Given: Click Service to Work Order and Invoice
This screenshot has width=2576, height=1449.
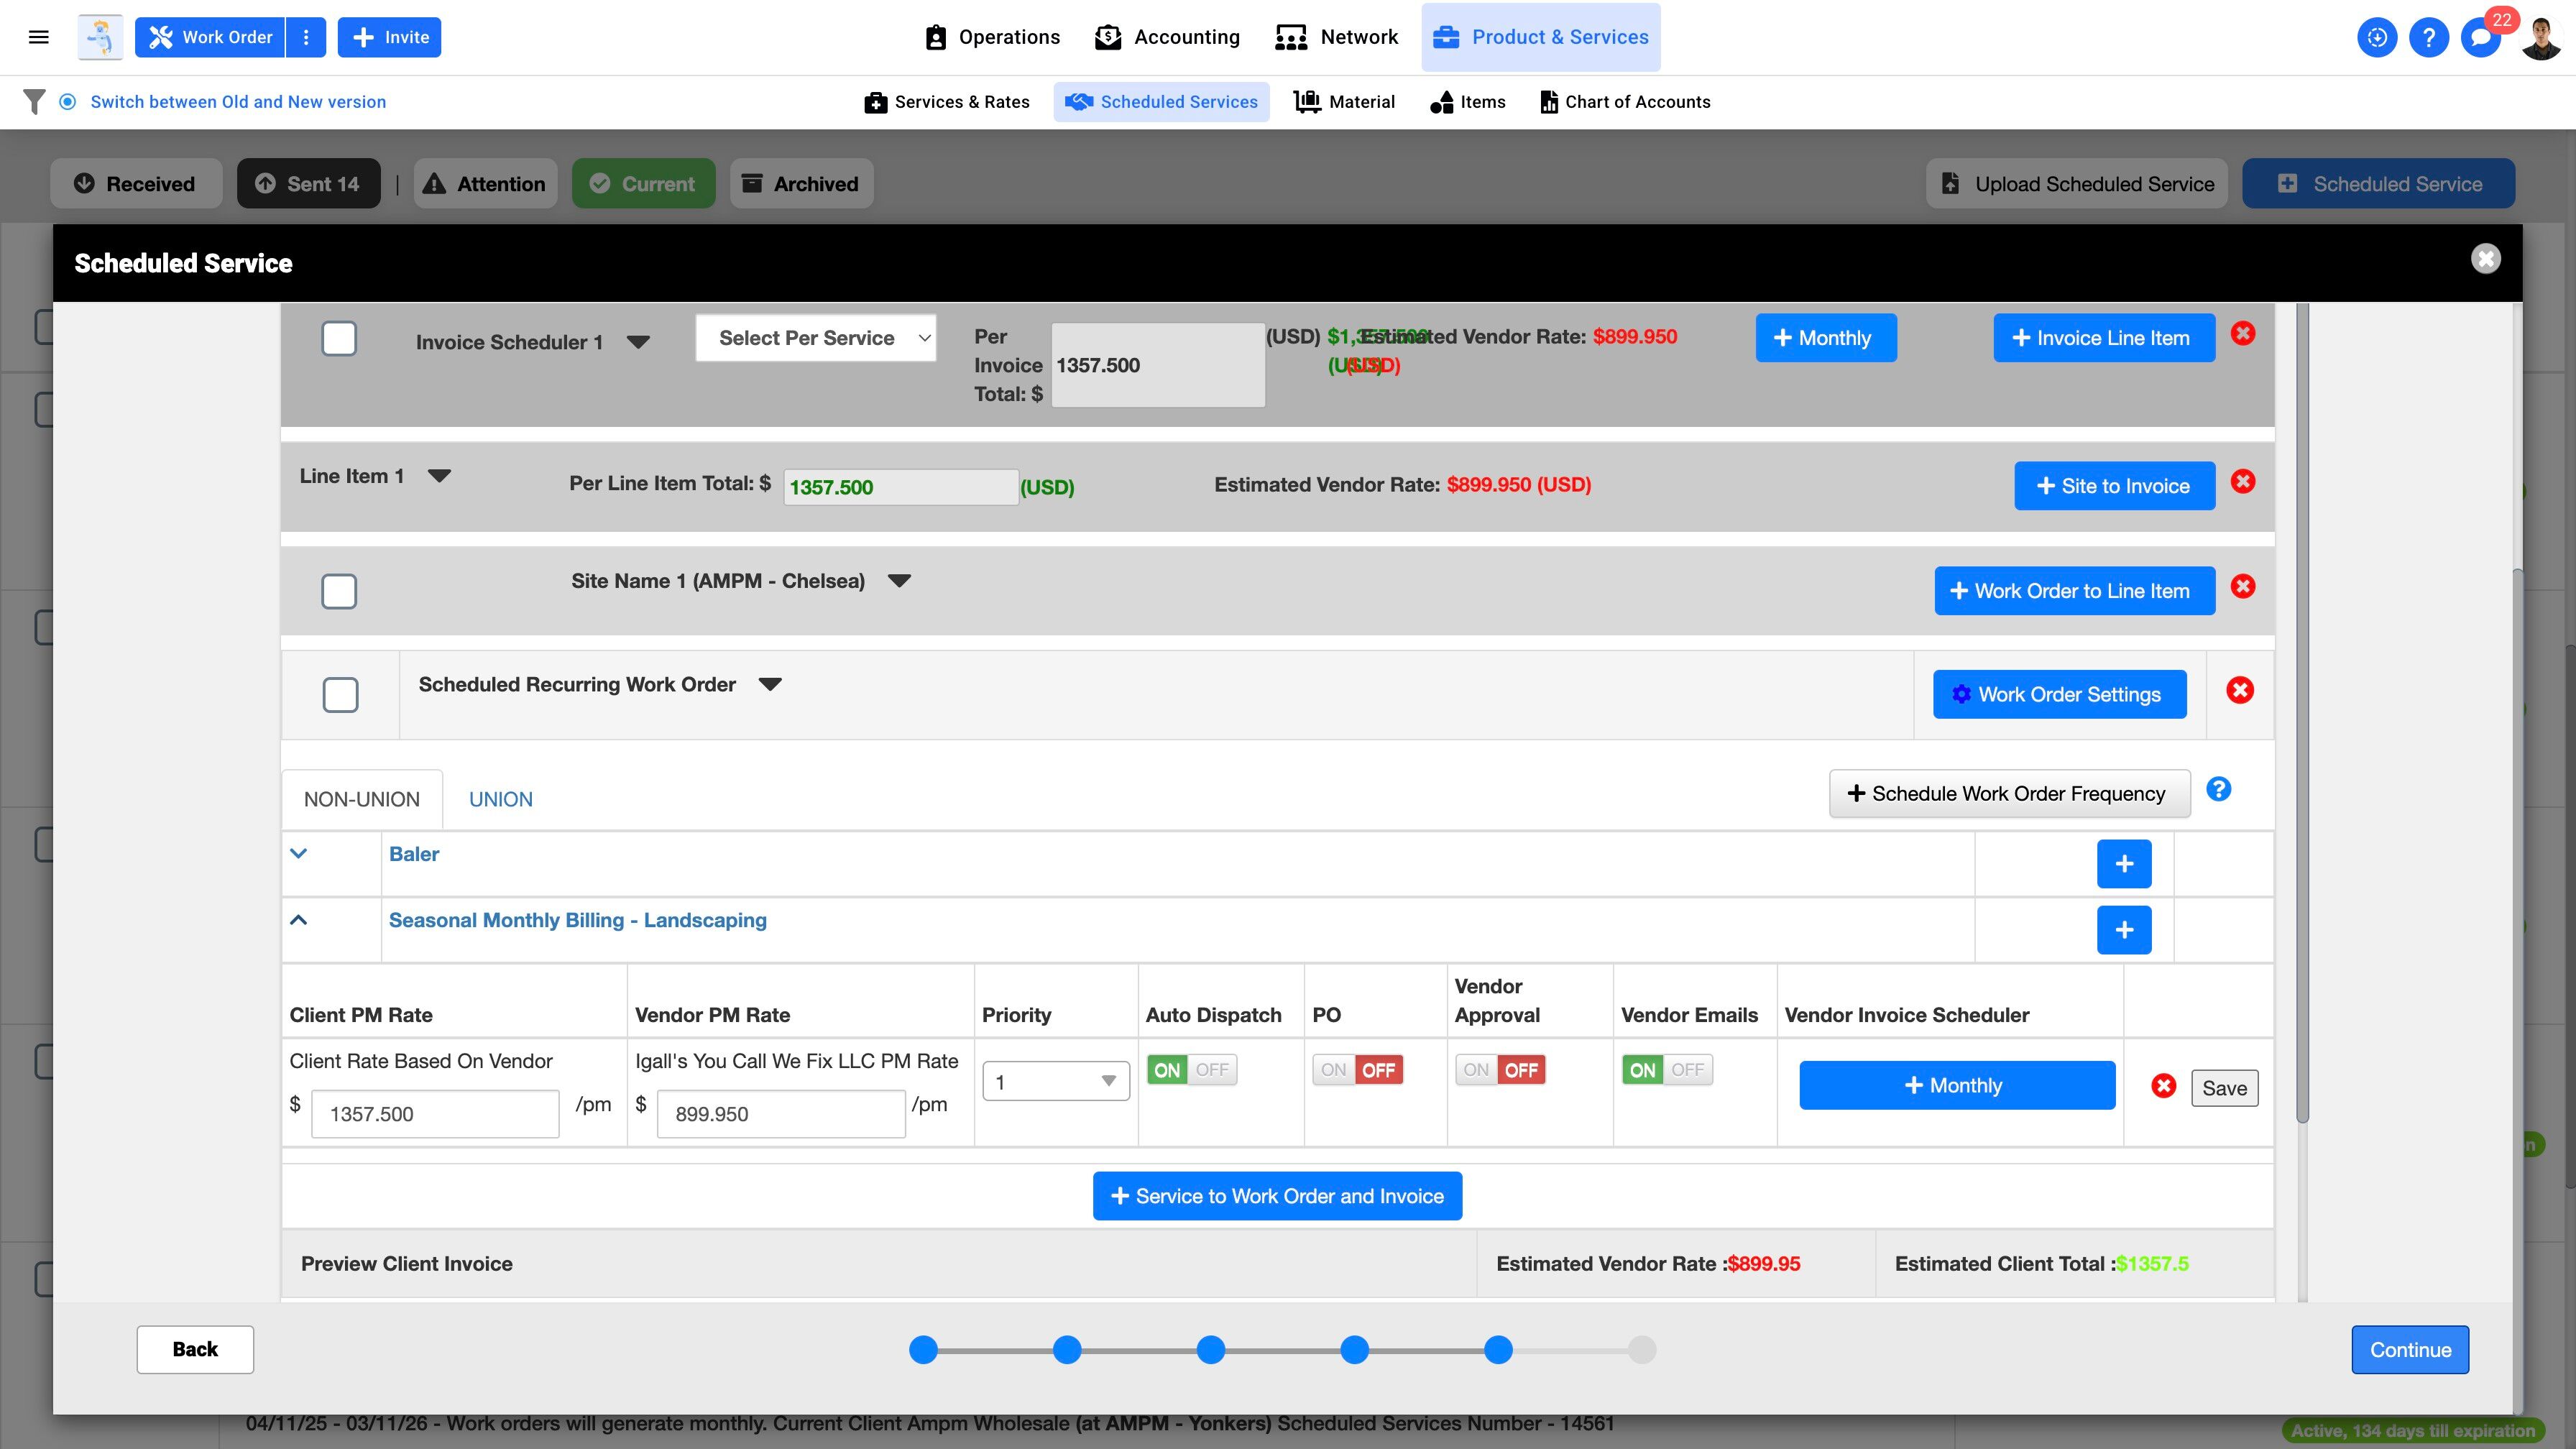Looking at the screenshot, I should click(1277, 1196).
